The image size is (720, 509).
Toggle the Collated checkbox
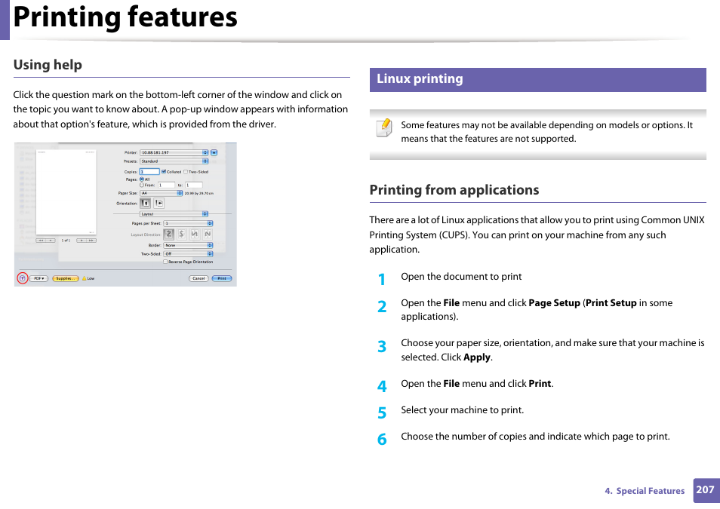[x=164, y=172]
